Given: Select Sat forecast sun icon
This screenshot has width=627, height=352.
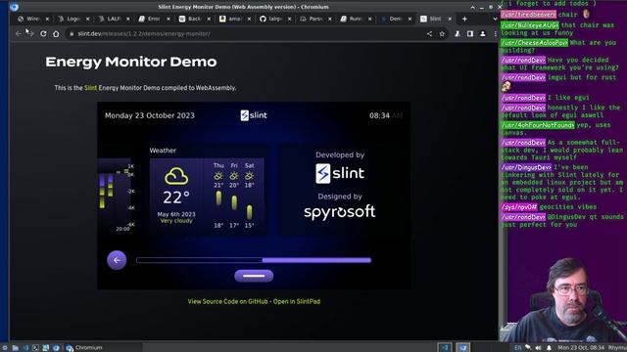Looking at the screenshot, I should coord(249,176).
